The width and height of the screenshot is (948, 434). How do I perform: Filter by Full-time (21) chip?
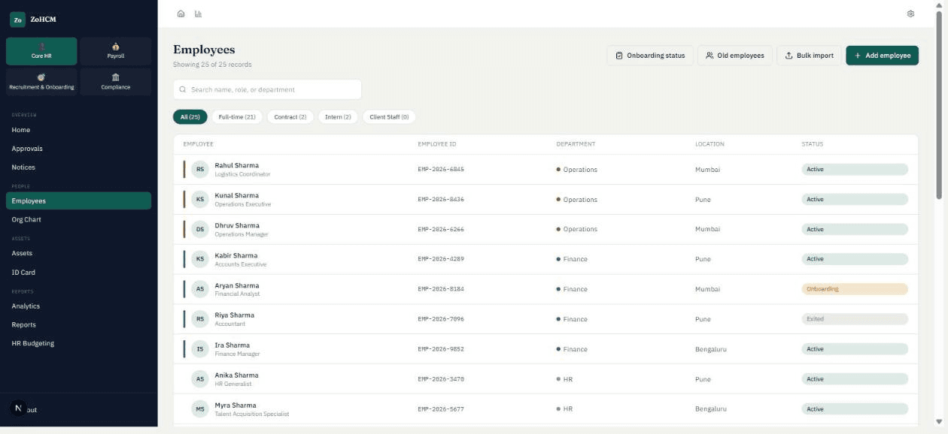[x=237, y=117]
